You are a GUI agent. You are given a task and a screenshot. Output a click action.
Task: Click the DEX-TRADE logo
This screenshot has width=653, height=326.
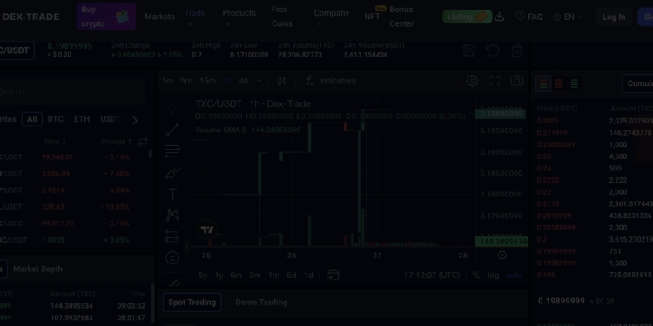[x=30, y=17]
